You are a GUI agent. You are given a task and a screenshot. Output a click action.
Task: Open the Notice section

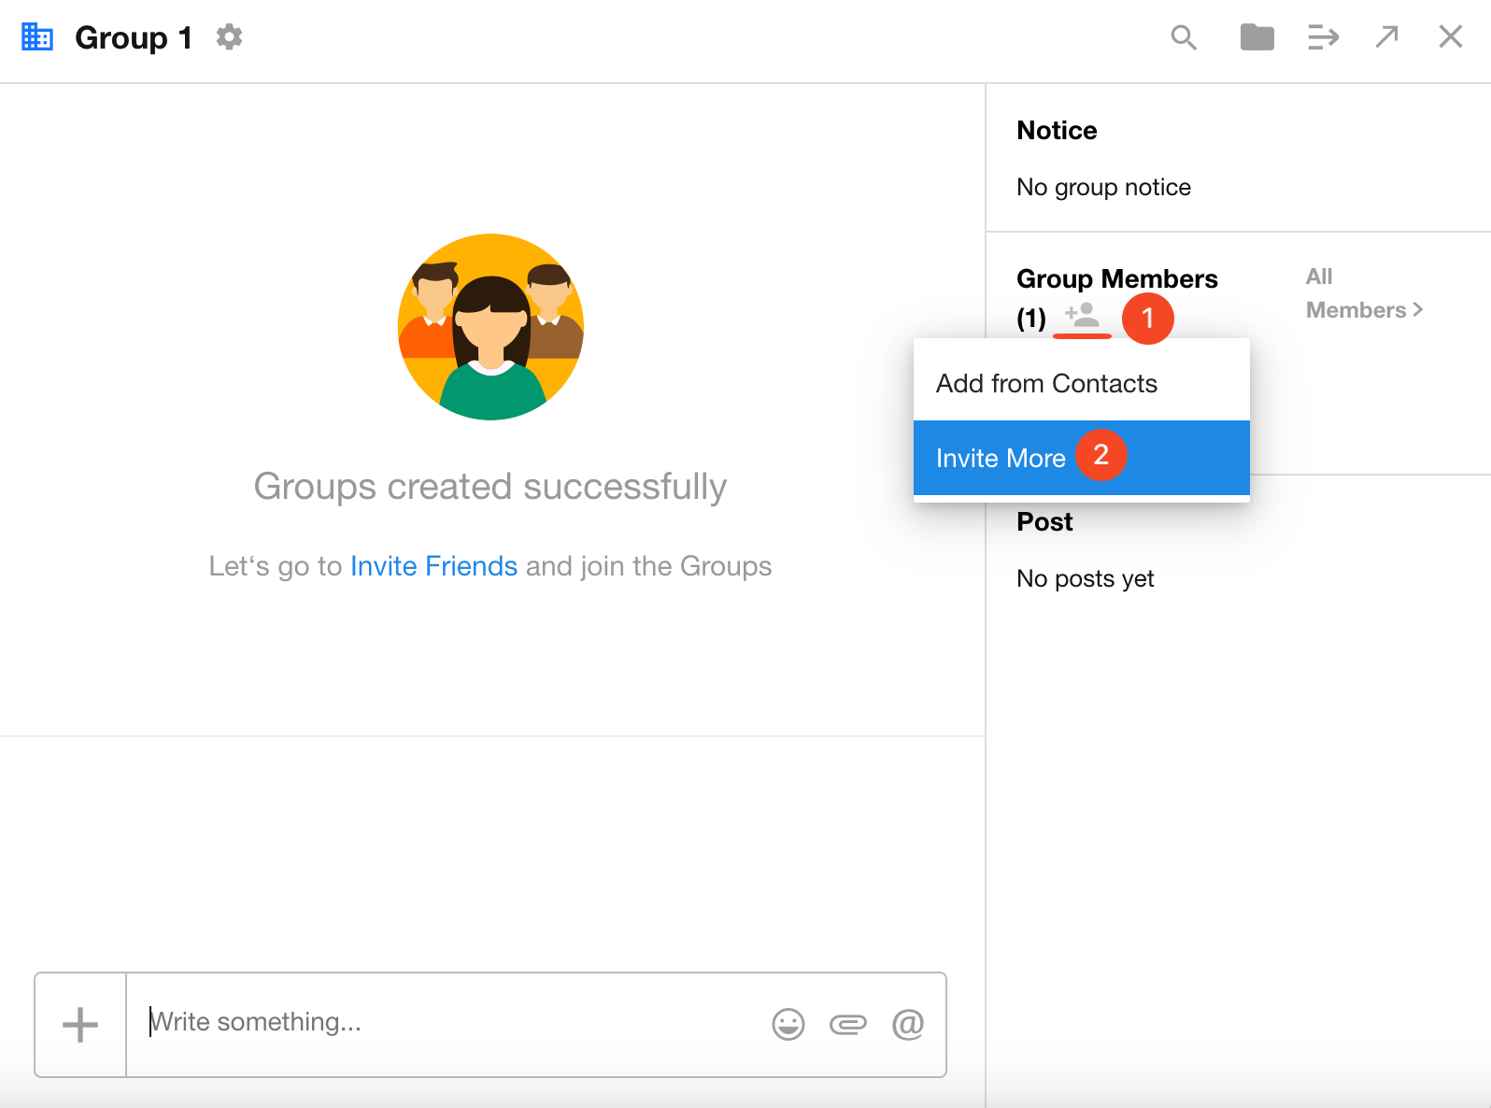point(1057,131)
